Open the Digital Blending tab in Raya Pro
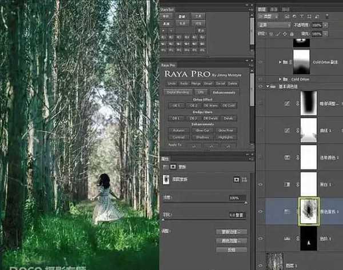343x270 pixels. [x=178, y=91]
